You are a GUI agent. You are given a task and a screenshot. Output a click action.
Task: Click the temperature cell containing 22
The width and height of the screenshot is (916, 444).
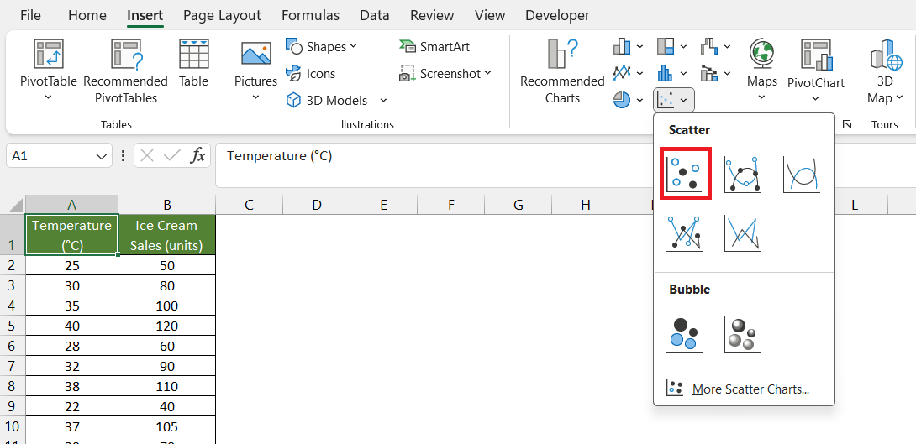coord(72,407)
